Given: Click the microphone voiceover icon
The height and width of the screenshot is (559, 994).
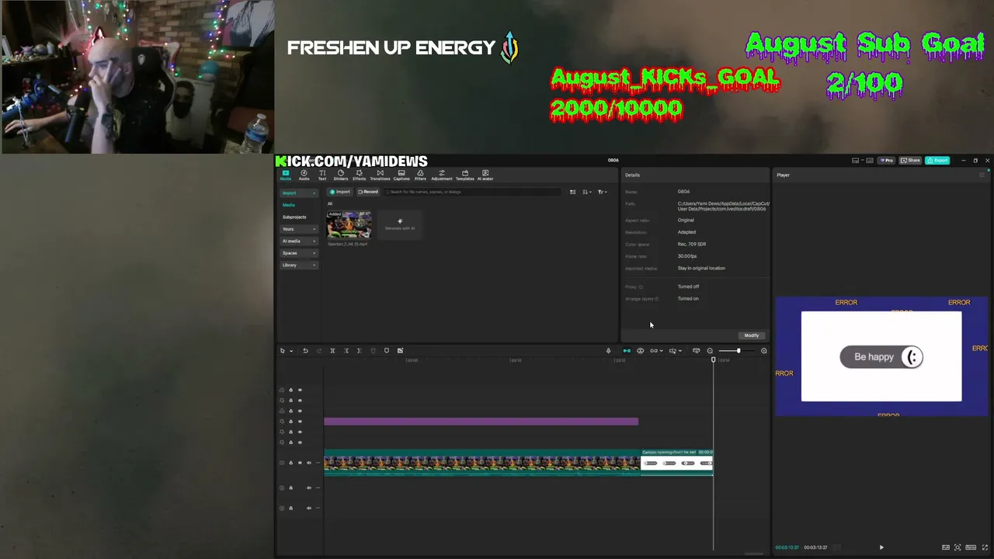Looking at the screenshot, I should coord(608,351).
